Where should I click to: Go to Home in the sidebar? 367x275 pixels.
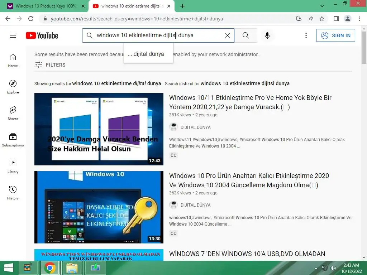click(x=13, y=60)
